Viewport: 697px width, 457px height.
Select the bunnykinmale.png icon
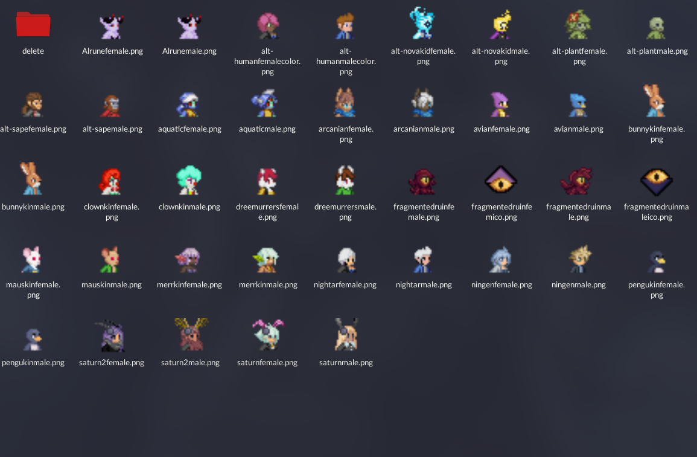31,179
